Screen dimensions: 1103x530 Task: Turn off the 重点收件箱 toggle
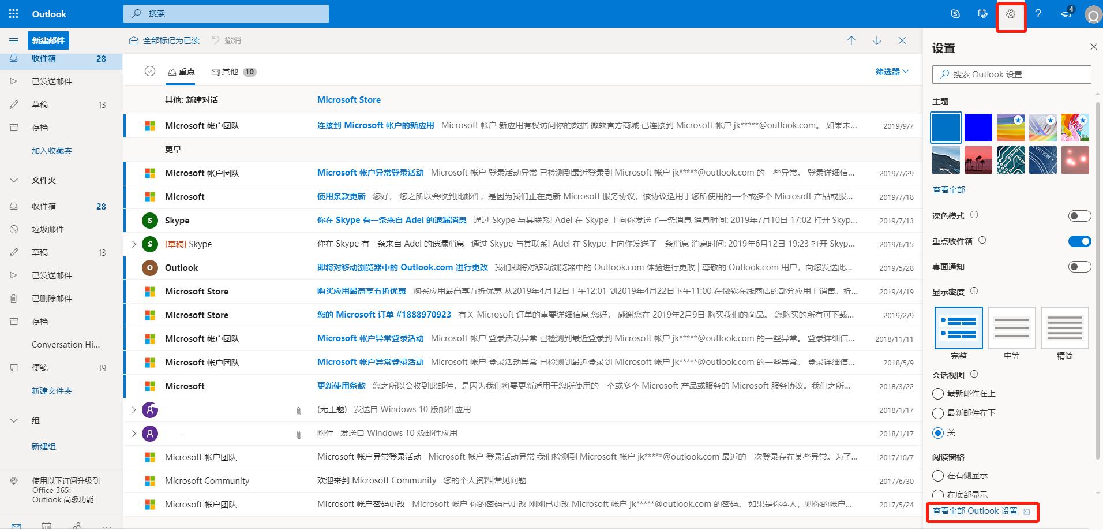point(1079,241)
